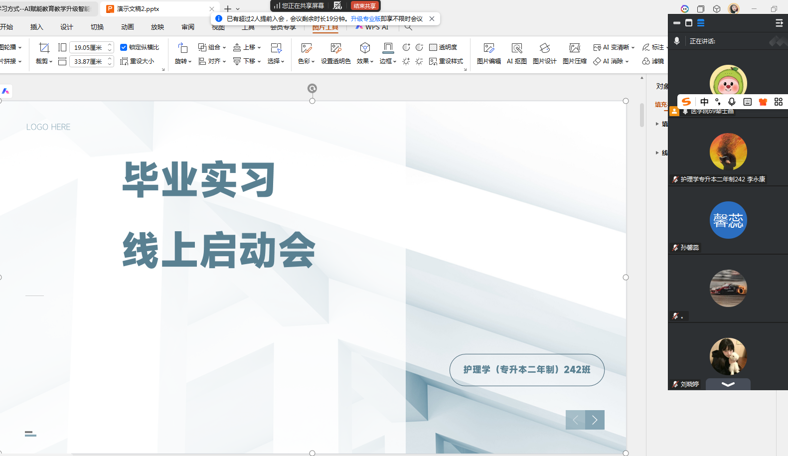The height and width of the screenshot is (456, 788).
Task: Click the 设置透明色 set transparent color icon
Action: [x=335, y=48]
